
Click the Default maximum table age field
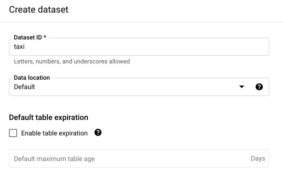[x=130, y=159]
